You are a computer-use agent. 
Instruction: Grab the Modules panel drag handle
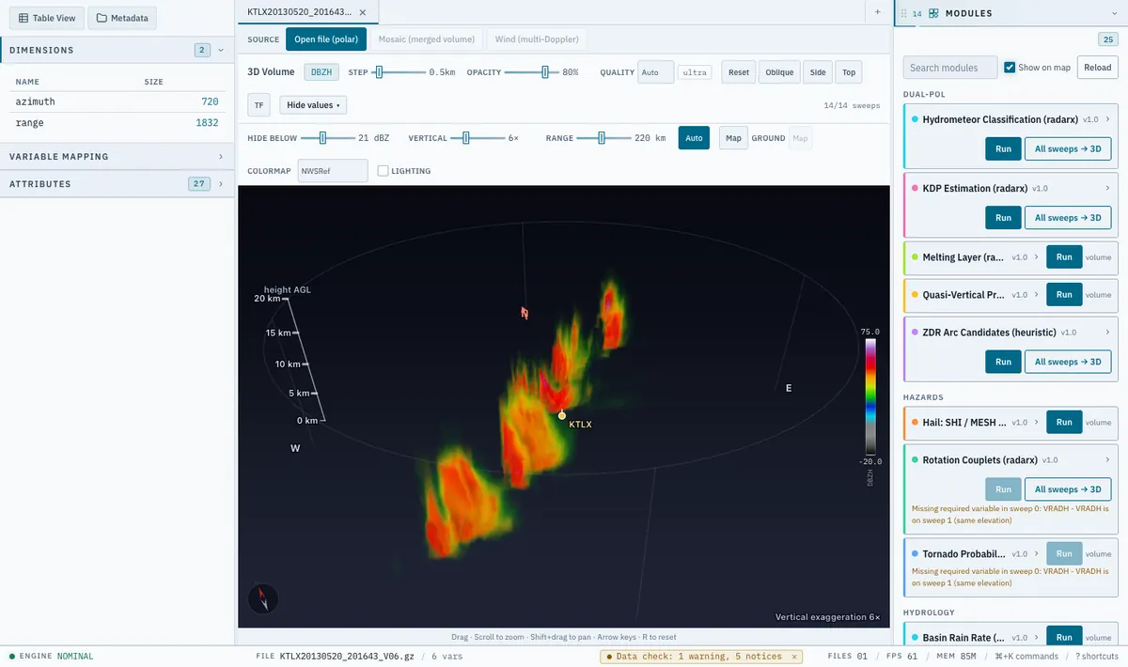(x=903, y=13)
